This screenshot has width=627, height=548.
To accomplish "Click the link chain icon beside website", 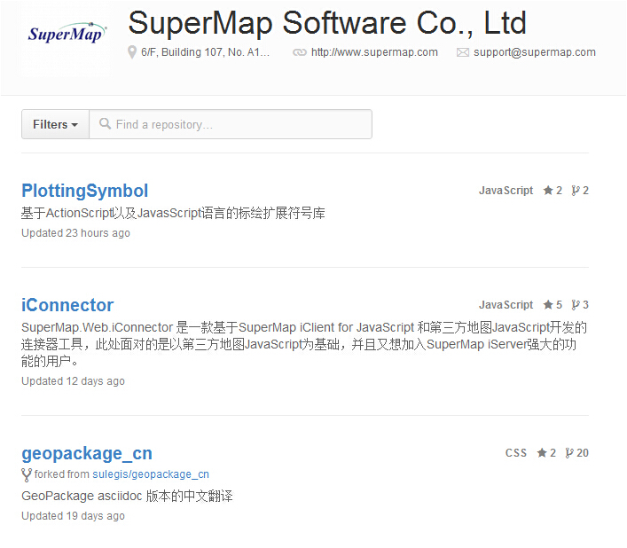I will click(x=300, y=52).
